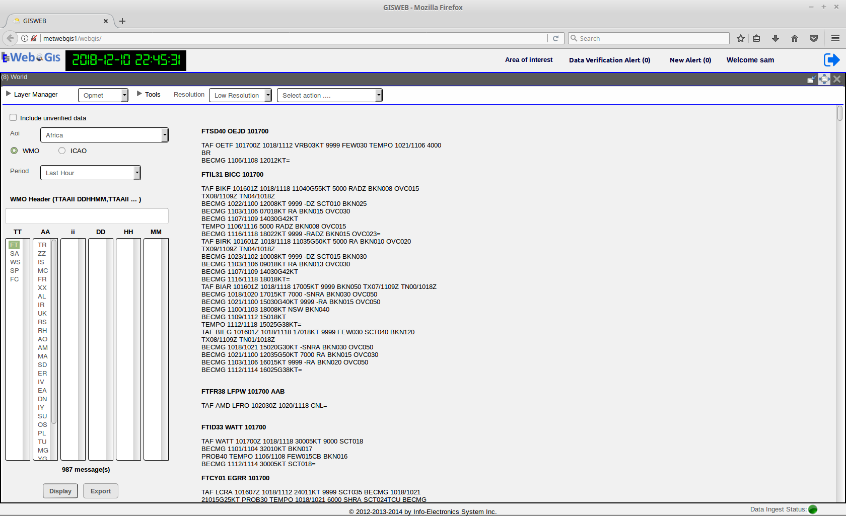Toggle Include unverified data checkbox
Image resolution: width=846 pixels, height=516 pixels.
coord(13,117)
